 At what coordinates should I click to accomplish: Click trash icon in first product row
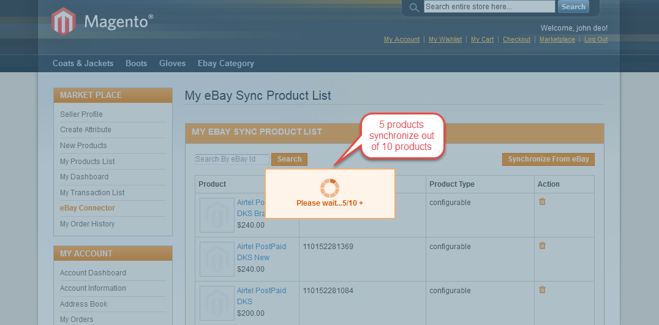(542, 201)
